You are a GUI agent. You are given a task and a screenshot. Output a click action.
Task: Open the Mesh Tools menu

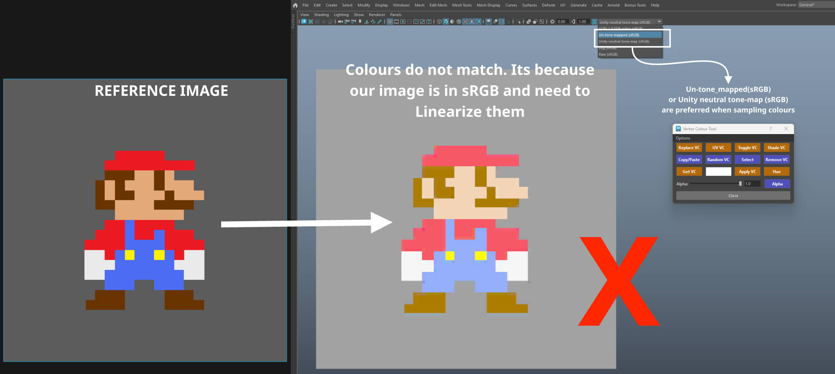462,5
